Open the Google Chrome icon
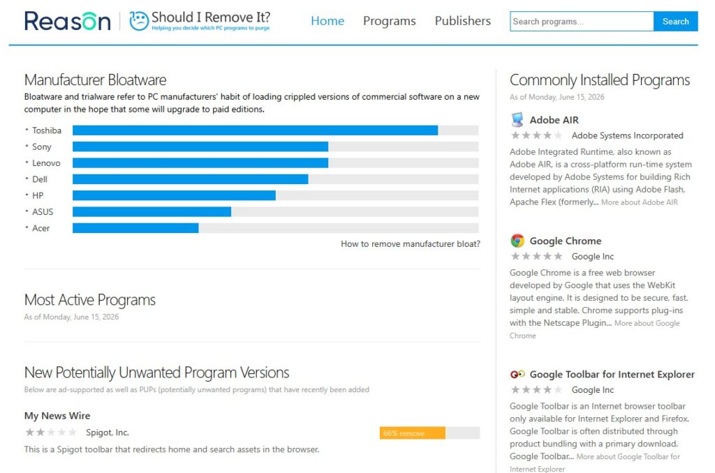Image resolution: width=715 pixels, height=473 pixels. (517, 241)
